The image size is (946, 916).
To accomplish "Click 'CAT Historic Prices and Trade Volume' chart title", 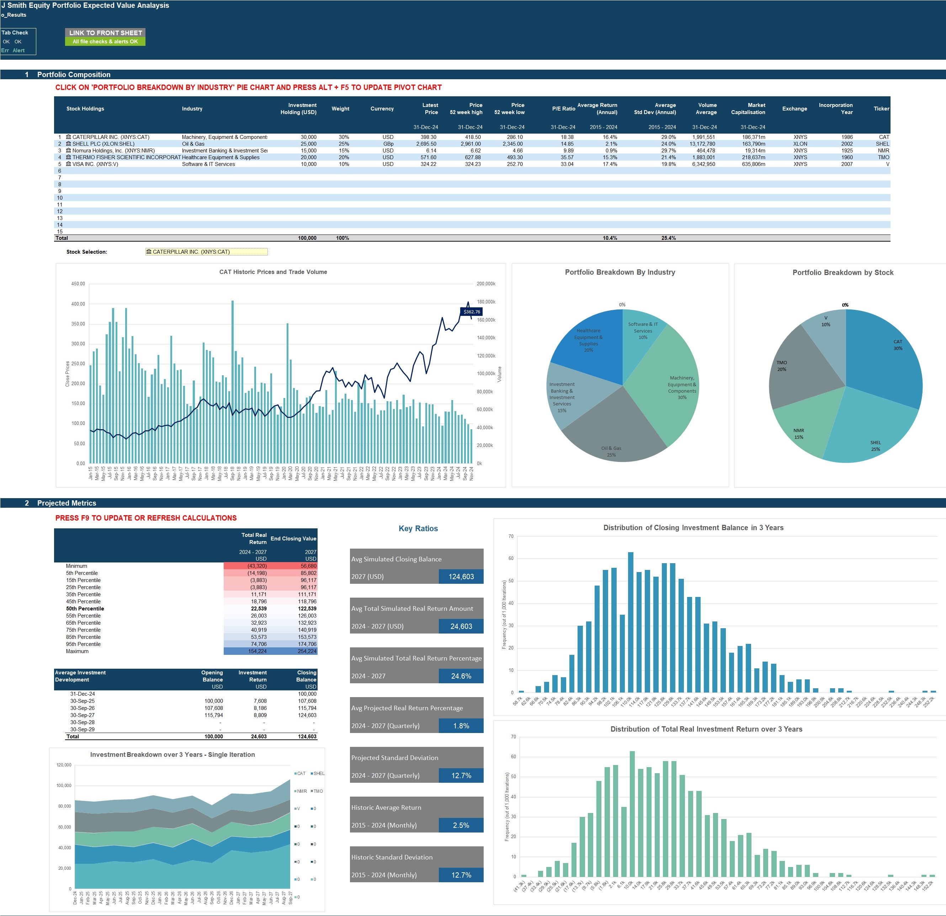I will pos(273,272).
